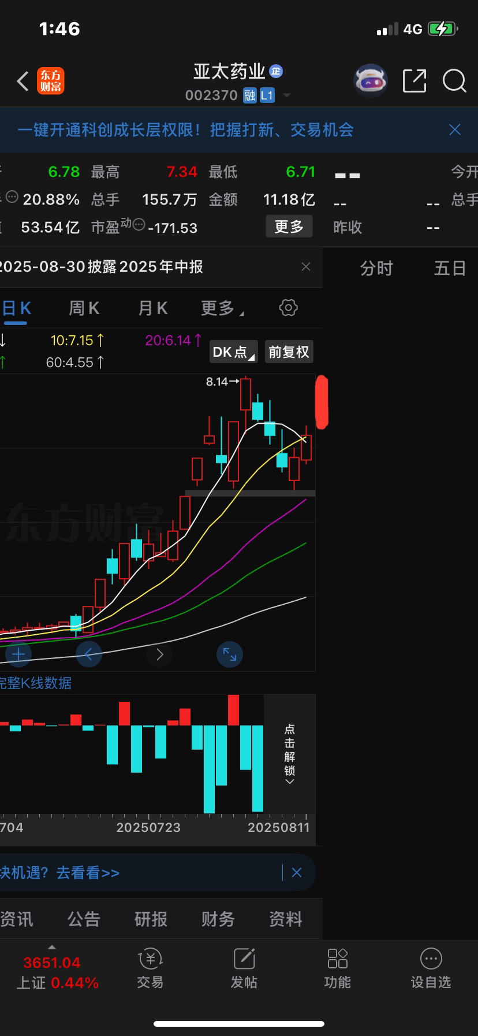Image resolution: width=478 pixels, height=1036 pixels.
Task: Tap the 最高 7.34 value
Action: pyautogui.click(x=182, y=172)
